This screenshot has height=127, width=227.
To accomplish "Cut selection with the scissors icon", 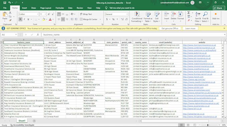I will pyautogui.click(x=10, y=13).
